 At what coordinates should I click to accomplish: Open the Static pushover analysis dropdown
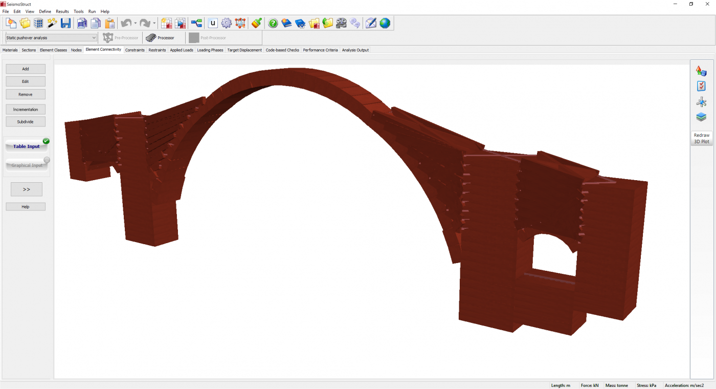51,38
